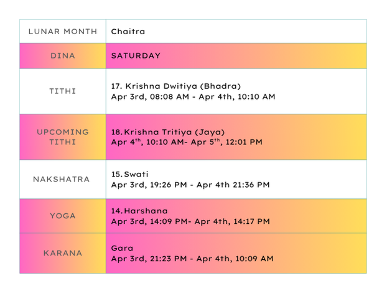Click the YOGA row label
382x286 pixels.
point(62,216)
